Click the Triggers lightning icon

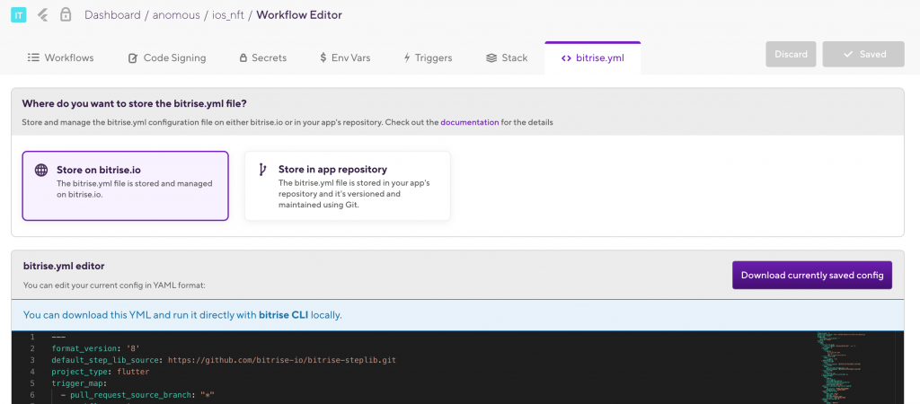(407, 57)
